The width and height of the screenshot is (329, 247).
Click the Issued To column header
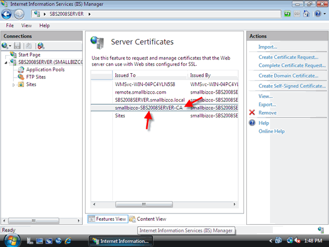[x=150, y=75]
